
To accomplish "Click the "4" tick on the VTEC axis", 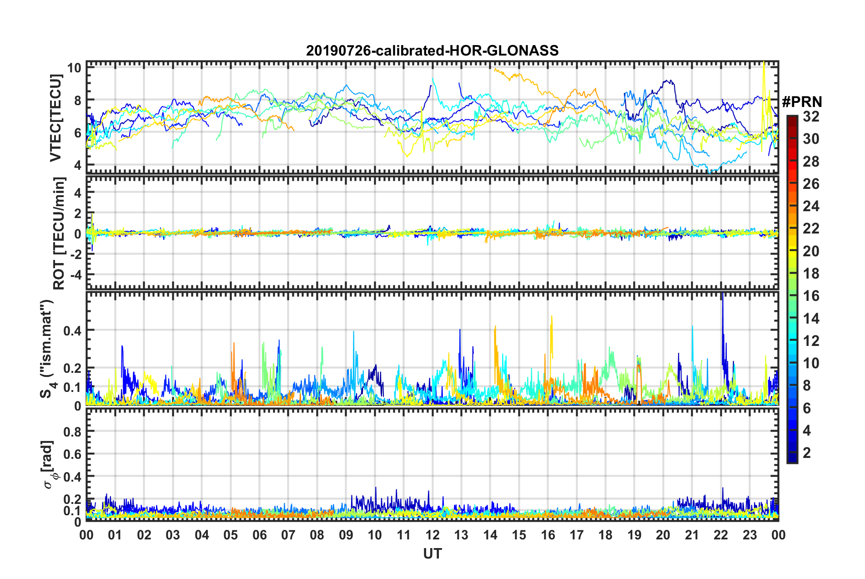I will tap(78, 165).
